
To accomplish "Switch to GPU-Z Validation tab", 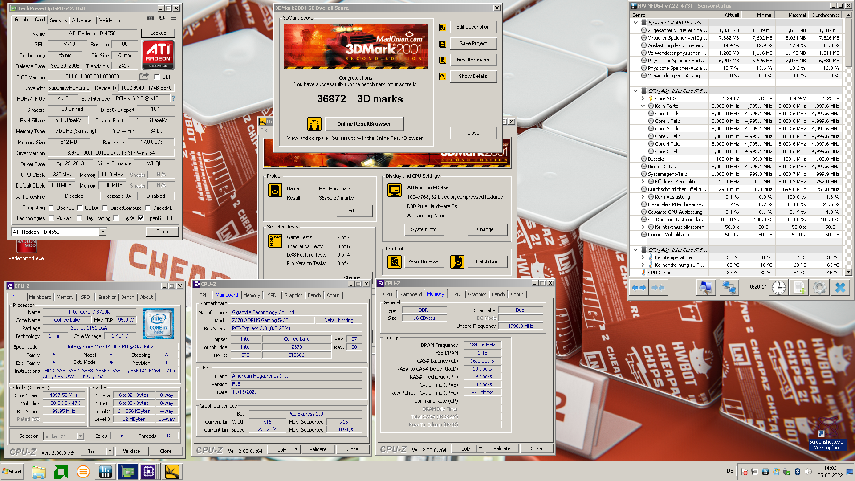I will point(110,20).
